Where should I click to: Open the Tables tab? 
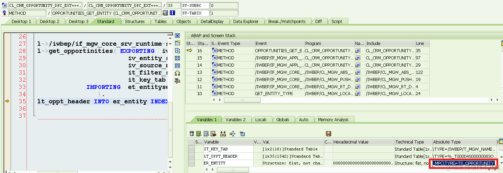(161, 21)
